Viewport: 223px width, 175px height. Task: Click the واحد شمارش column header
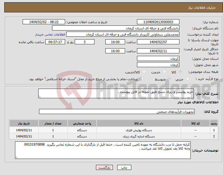coord(82,123)
